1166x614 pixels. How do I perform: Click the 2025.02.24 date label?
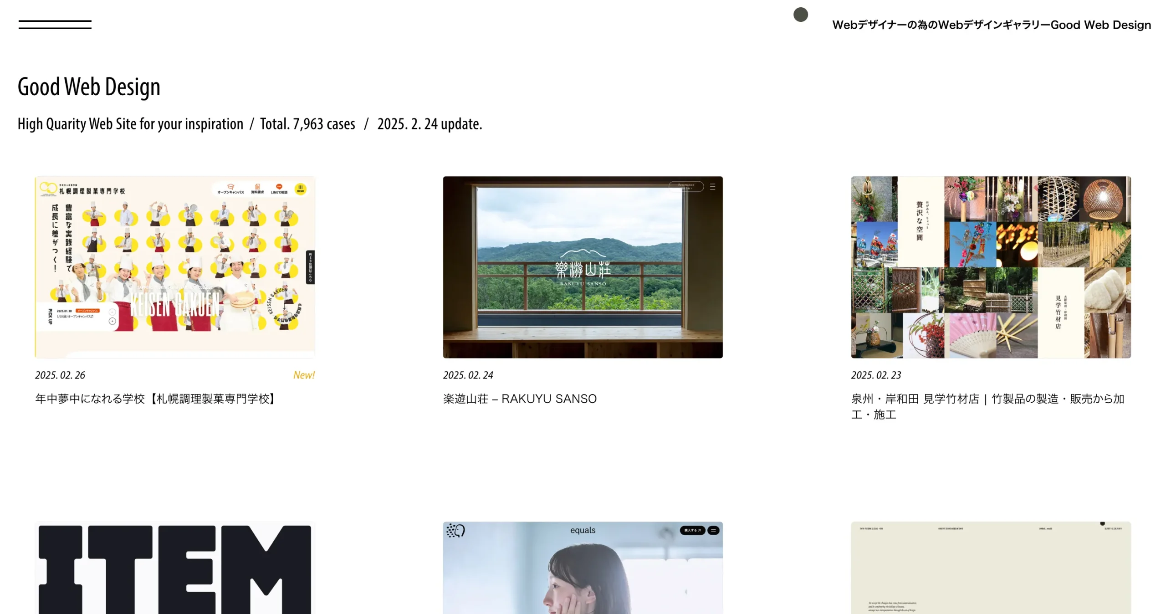click(468, 375)
